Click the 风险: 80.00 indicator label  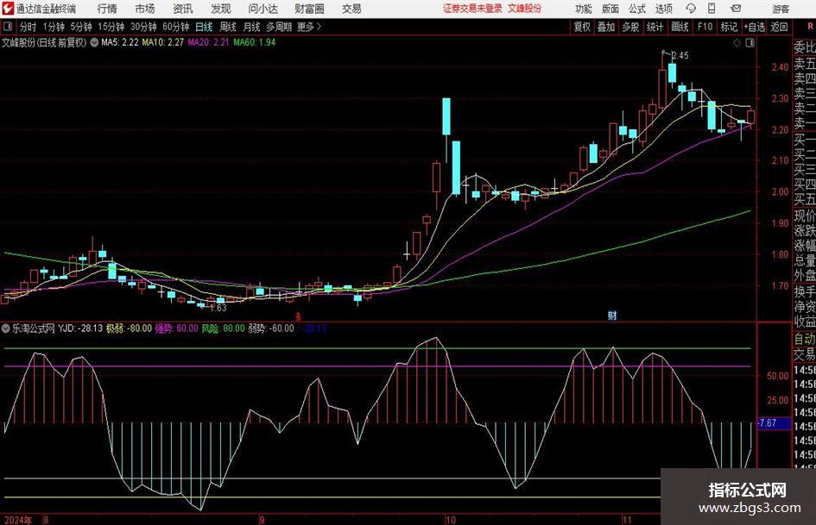coord(223,328)
